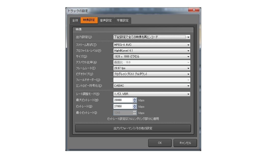Click the ビットレート設定はフルレンダリング部分に適用 note

[x=133, y=119]
